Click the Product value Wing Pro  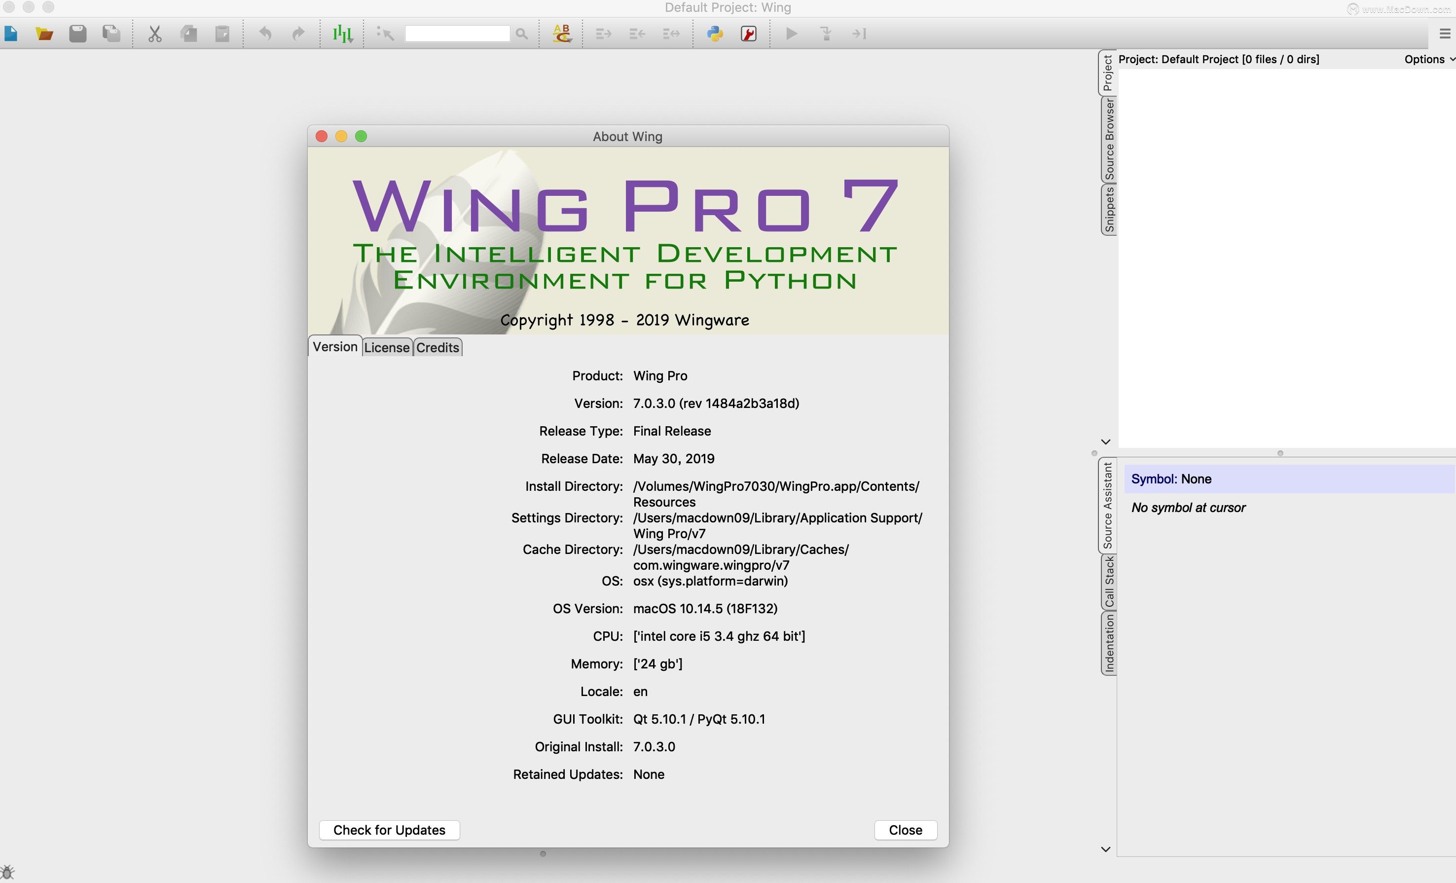[660, 376]
